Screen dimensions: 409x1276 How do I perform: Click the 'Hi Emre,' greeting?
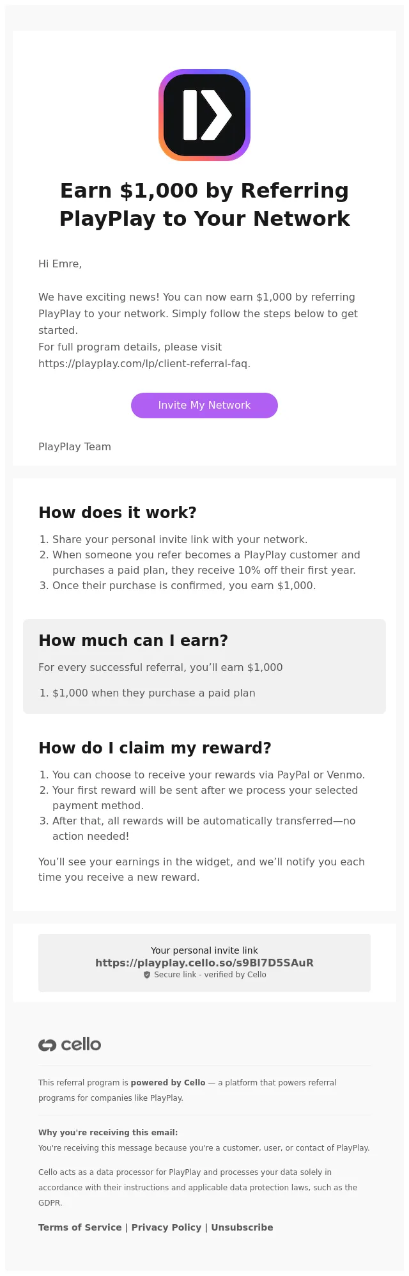pos(60,264)
